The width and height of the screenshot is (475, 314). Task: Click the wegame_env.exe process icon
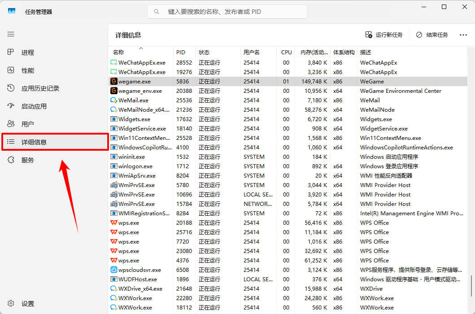113,91
